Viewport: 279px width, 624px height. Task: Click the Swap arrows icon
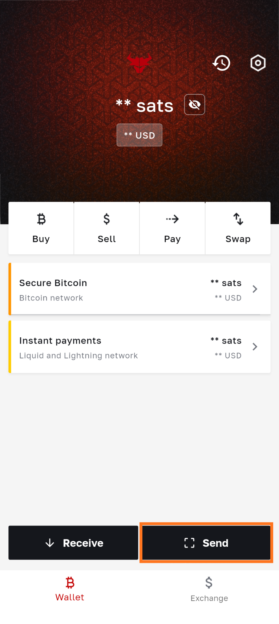click(238, 219)
